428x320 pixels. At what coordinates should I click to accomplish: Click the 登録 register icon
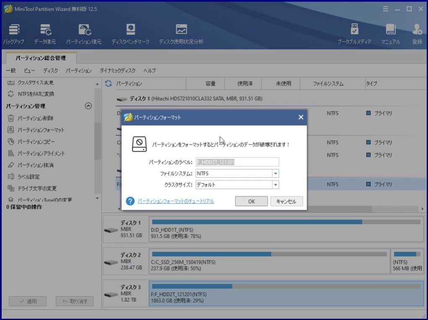coord(417,34)
